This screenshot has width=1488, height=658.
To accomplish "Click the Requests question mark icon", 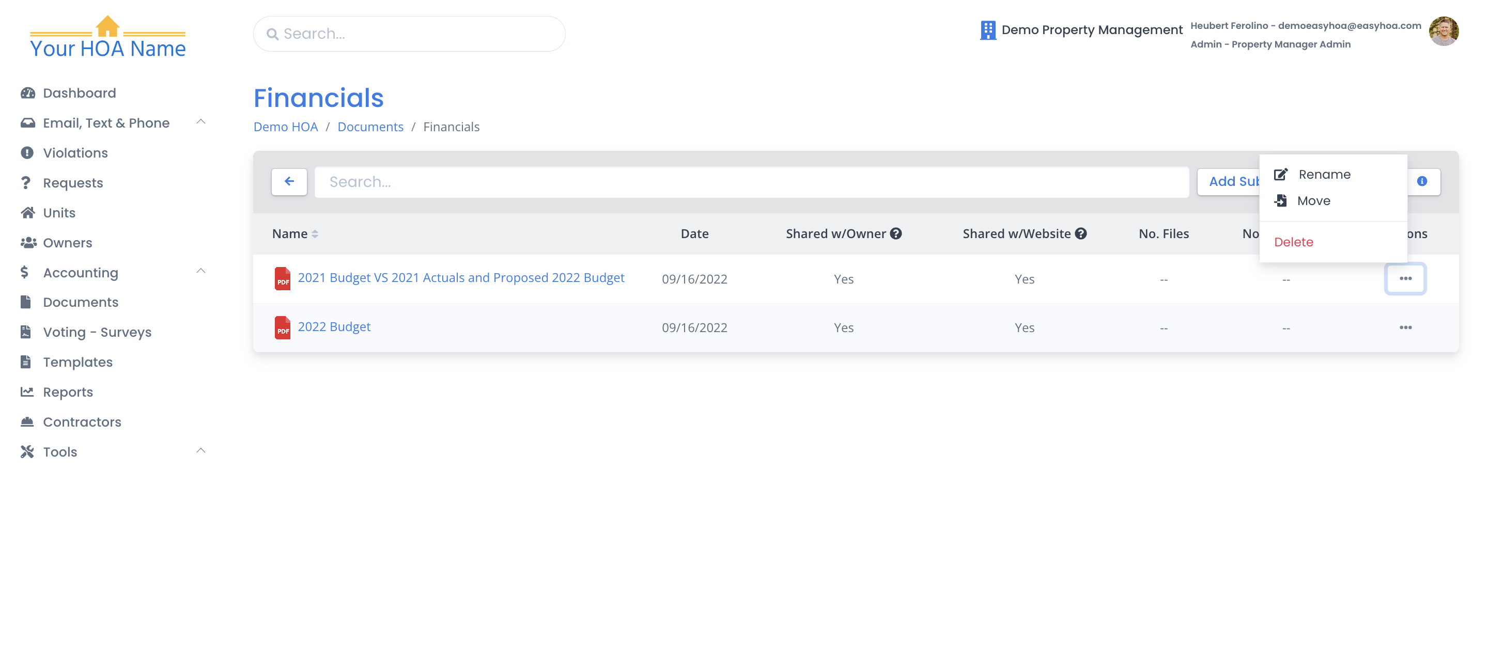I will [25, 183].
